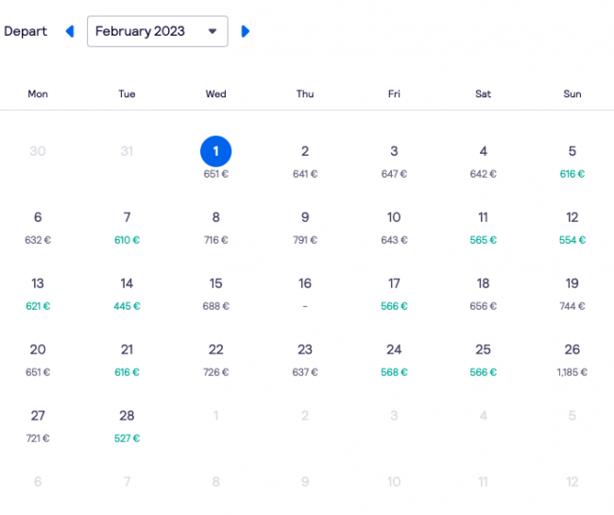
Task: Click the dropdown caret beside February 2023
Action: point(213,31)
